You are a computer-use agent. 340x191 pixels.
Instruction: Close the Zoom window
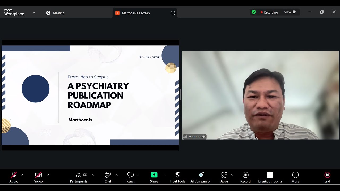coord(334,12)
